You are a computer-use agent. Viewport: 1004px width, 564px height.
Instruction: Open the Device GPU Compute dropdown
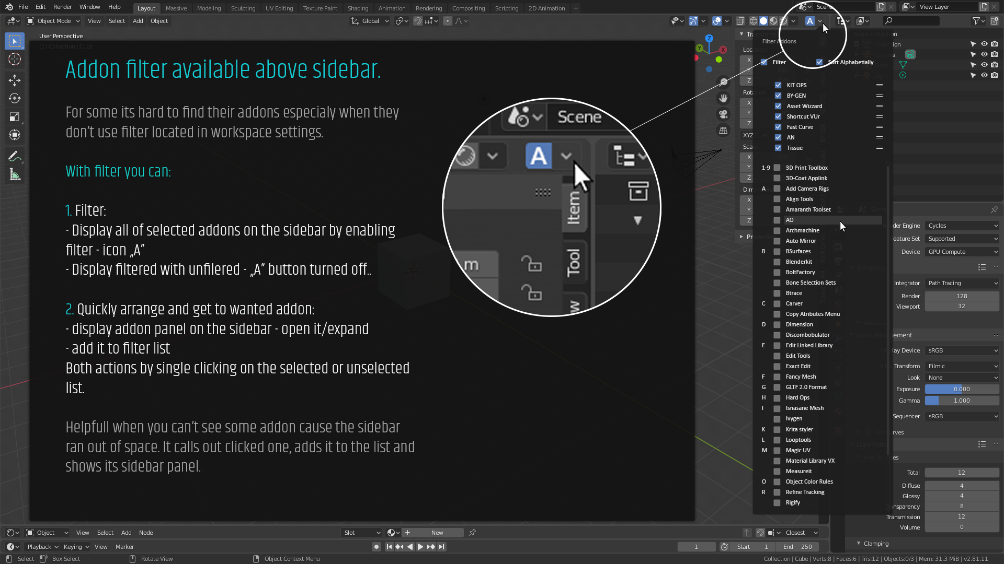click(x=962, y=252)
